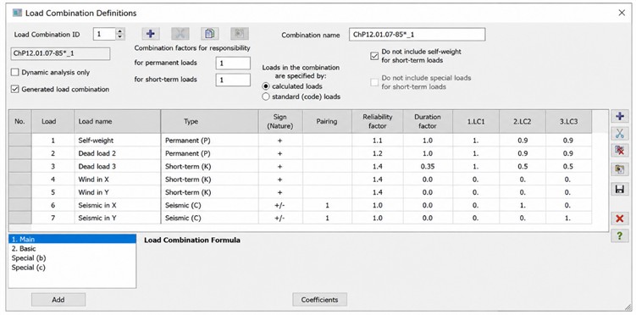Screen dimensions: 636x315
Task: Add a table row with the right-side plus icon
Action: pyautogui.click(x=619, y=117)
